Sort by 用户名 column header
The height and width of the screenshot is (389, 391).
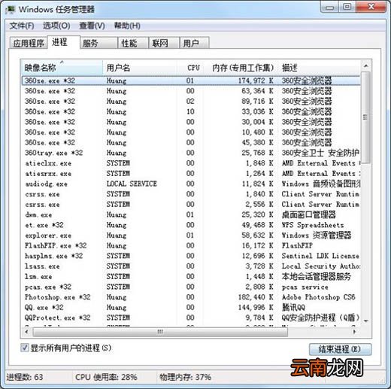pyautogui.click(x=140, y=68)
